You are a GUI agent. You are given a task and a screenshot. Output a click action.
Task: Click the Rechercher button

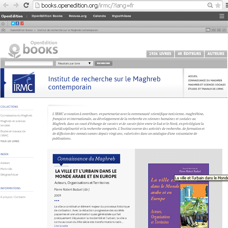point(103,63)
